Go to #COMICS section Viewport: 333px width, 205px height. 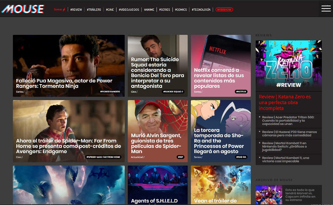coord(181,10)
